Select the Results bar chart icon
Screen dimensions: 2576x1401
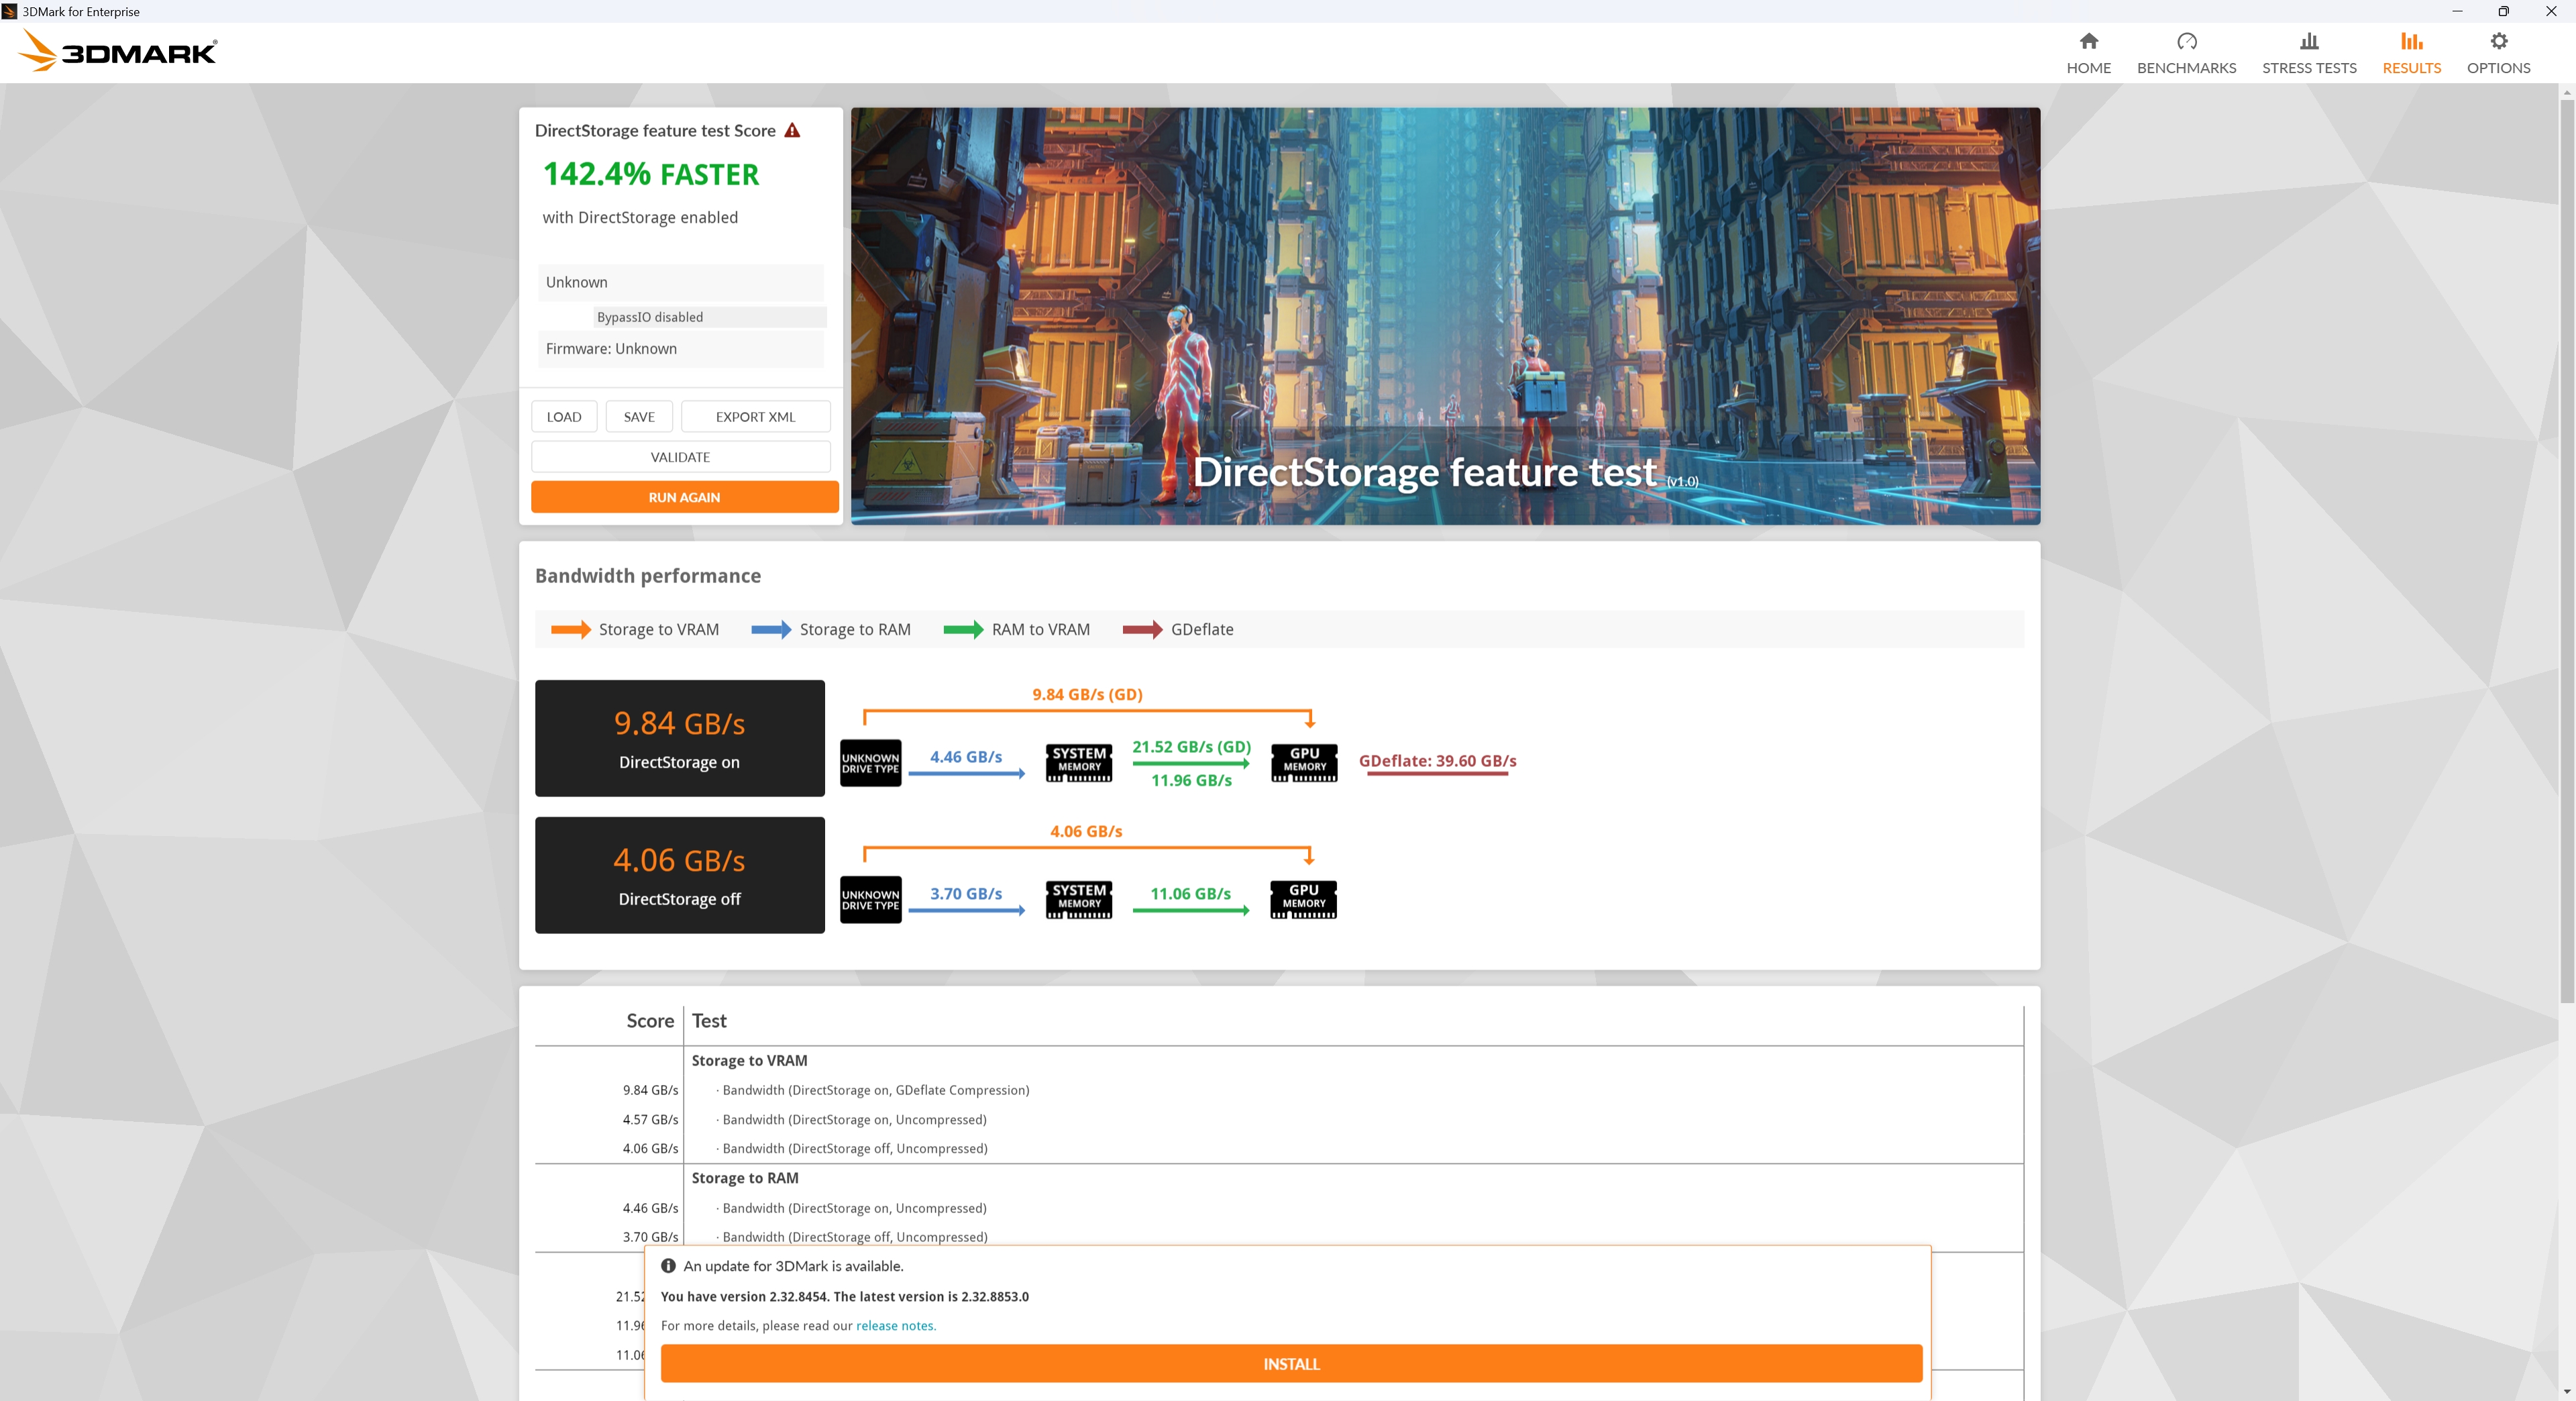point(2411,42)
